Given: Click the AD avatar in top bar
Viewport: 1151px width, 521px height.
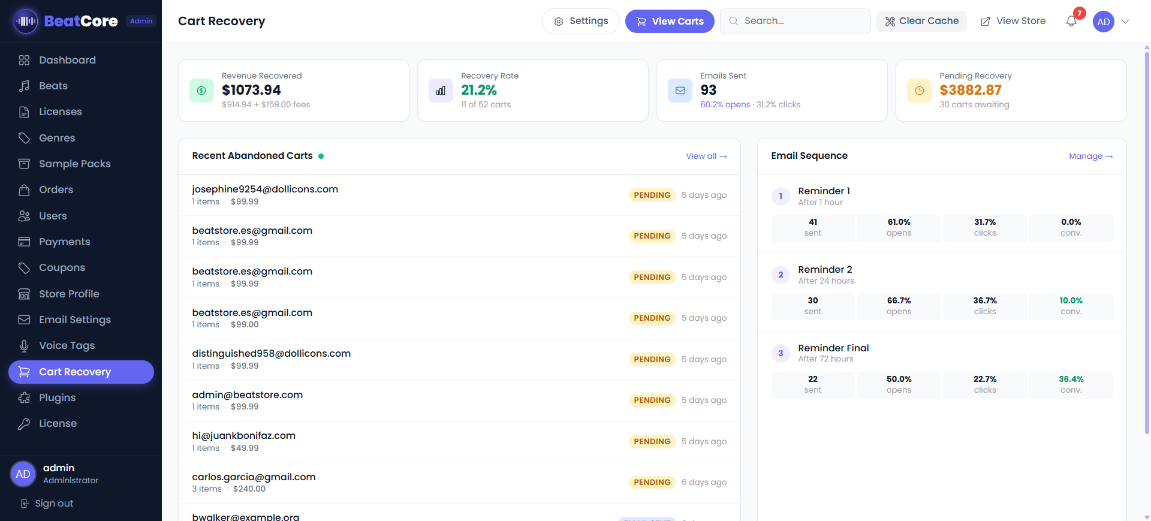Looking at the screenshot, I should point(1103,22).
